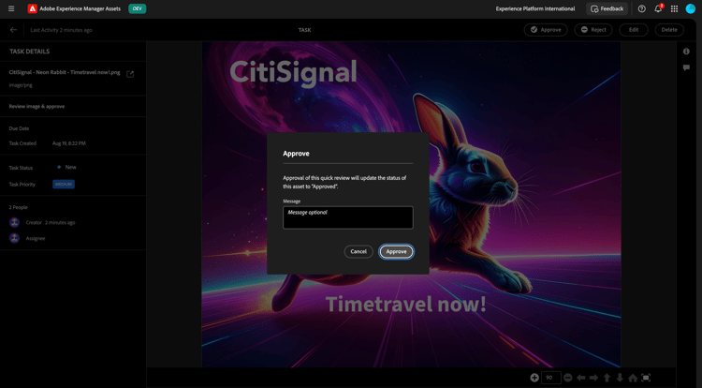Click Approve in the top toolbar
Screen dimensions: 702x388
click(546, 30)
